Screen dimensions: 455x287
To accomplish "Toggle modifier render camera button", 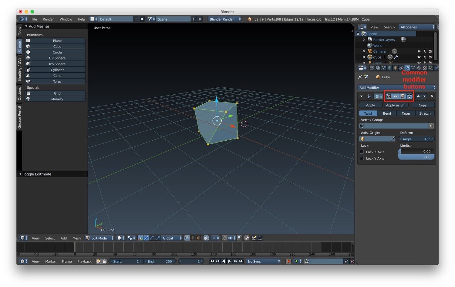I will point(389,96).
